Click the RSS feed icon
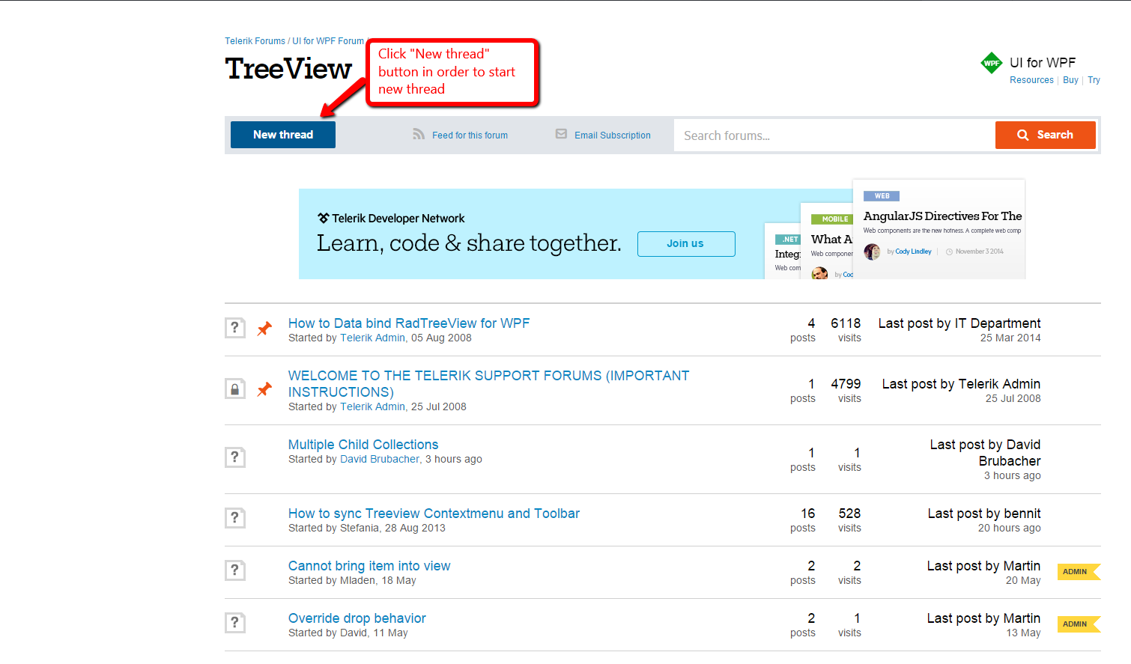The image size is (1131, 664). [419, 134]
